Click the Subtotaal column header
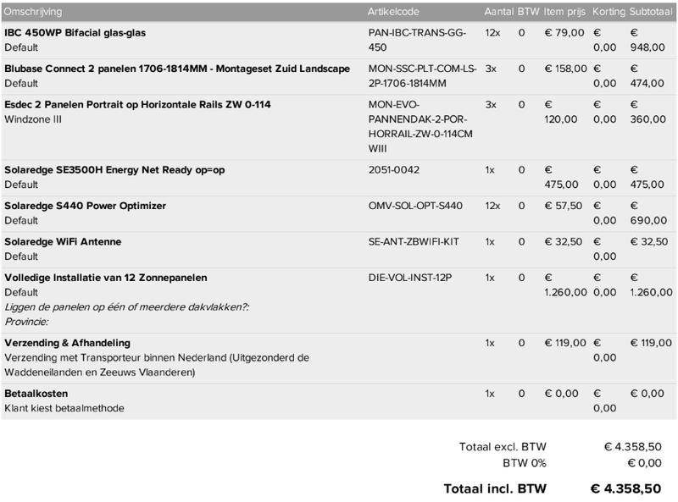This screenshot has height=502, width=678. coord(651,12)
